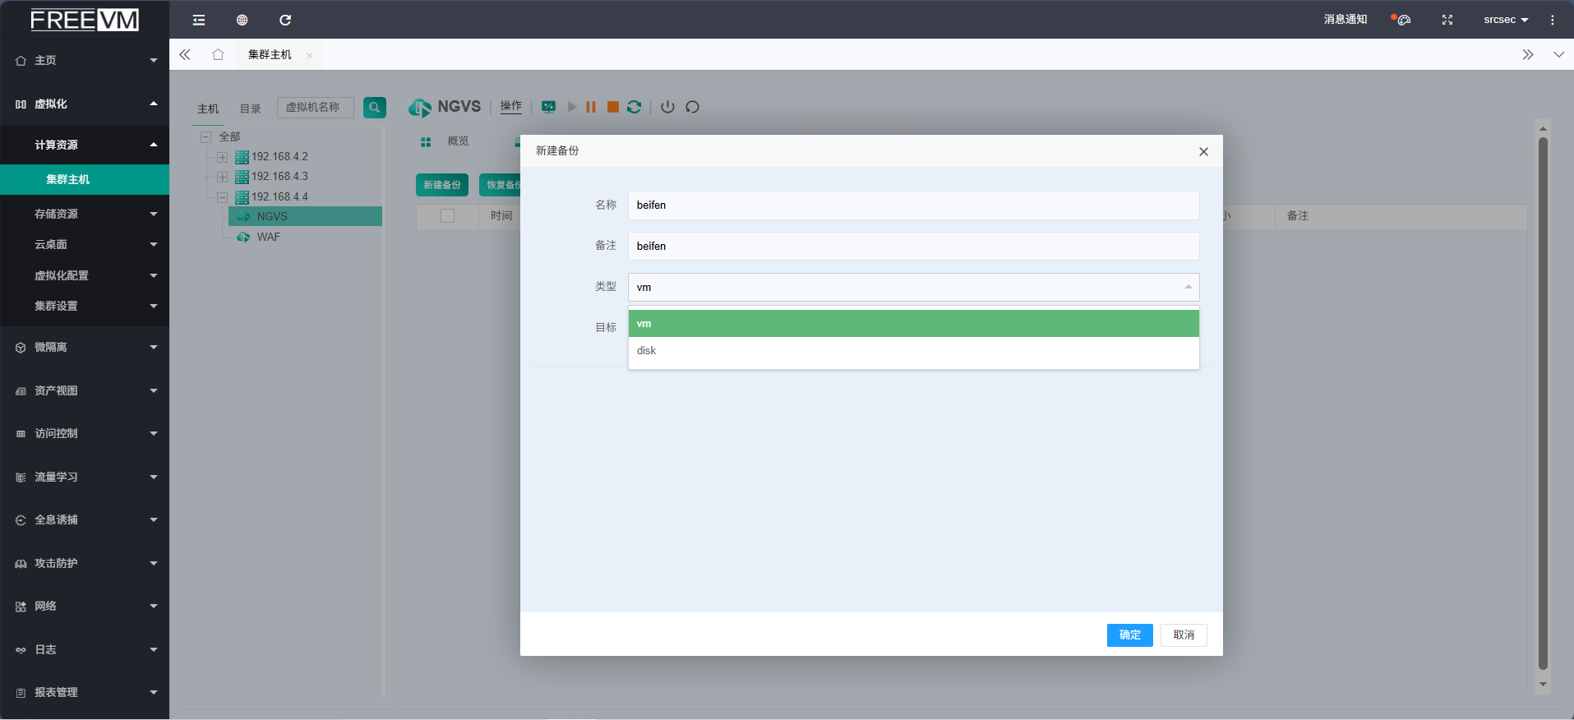
Task: Open the srcsec user dropdown
Action: [x=1505, y=20]
